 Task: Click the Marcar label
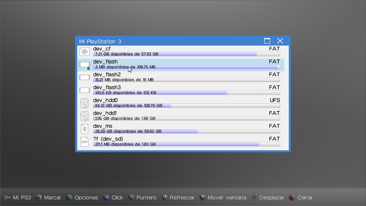click(53, 198)
